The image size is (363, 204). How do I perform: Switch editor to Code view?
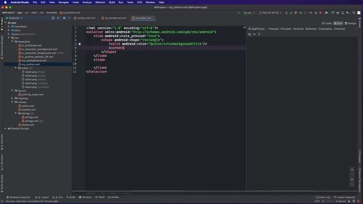tap(327, 23)
